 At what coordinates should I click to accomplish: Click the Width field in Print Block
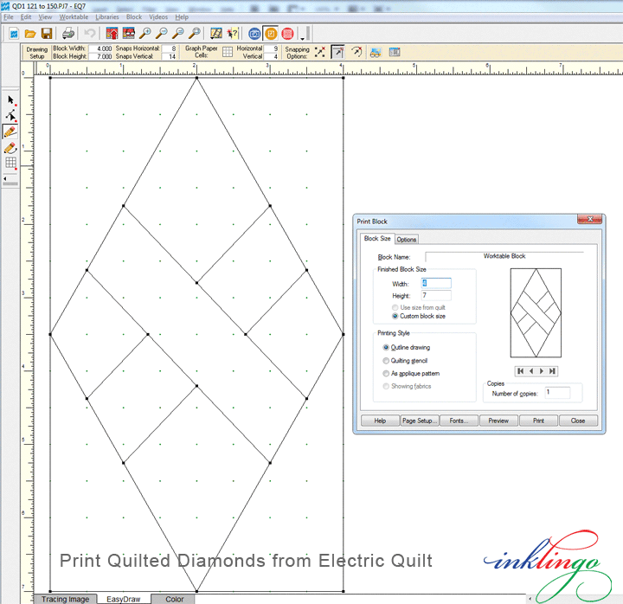(x=436, y=283)
